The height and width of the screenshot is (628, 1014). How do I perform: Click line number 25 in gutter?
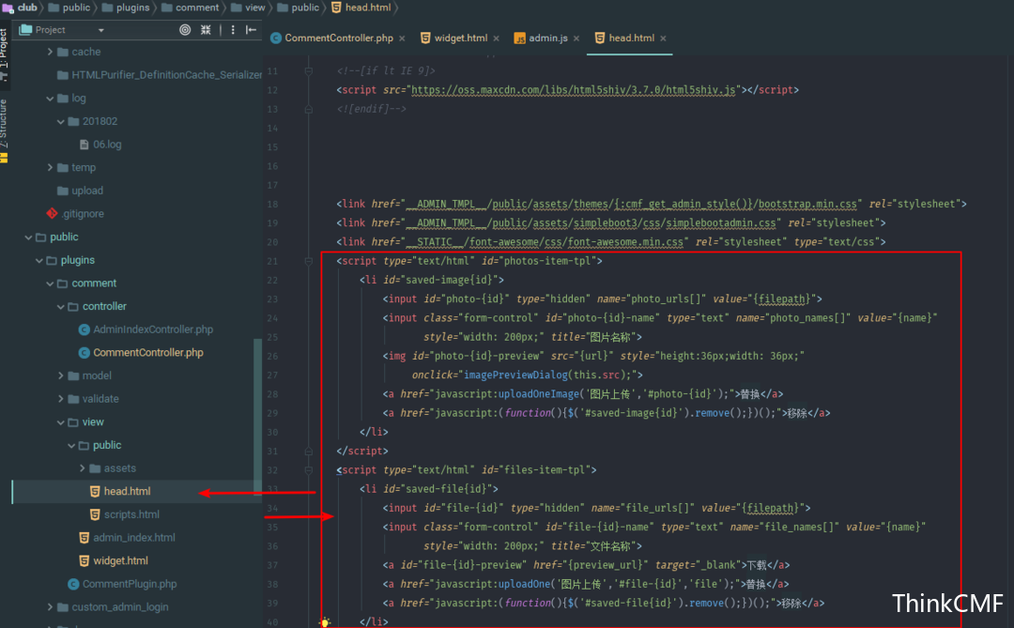(272, 337)
